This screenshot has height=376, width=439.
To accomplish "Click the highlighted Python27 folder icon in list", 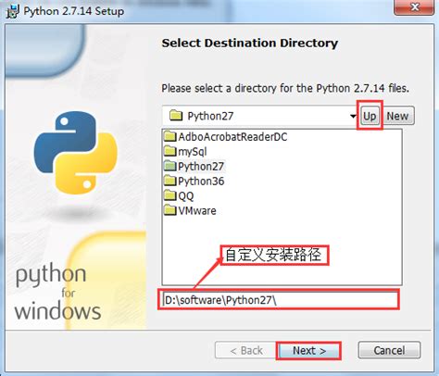I will click(x=170, y=166).
